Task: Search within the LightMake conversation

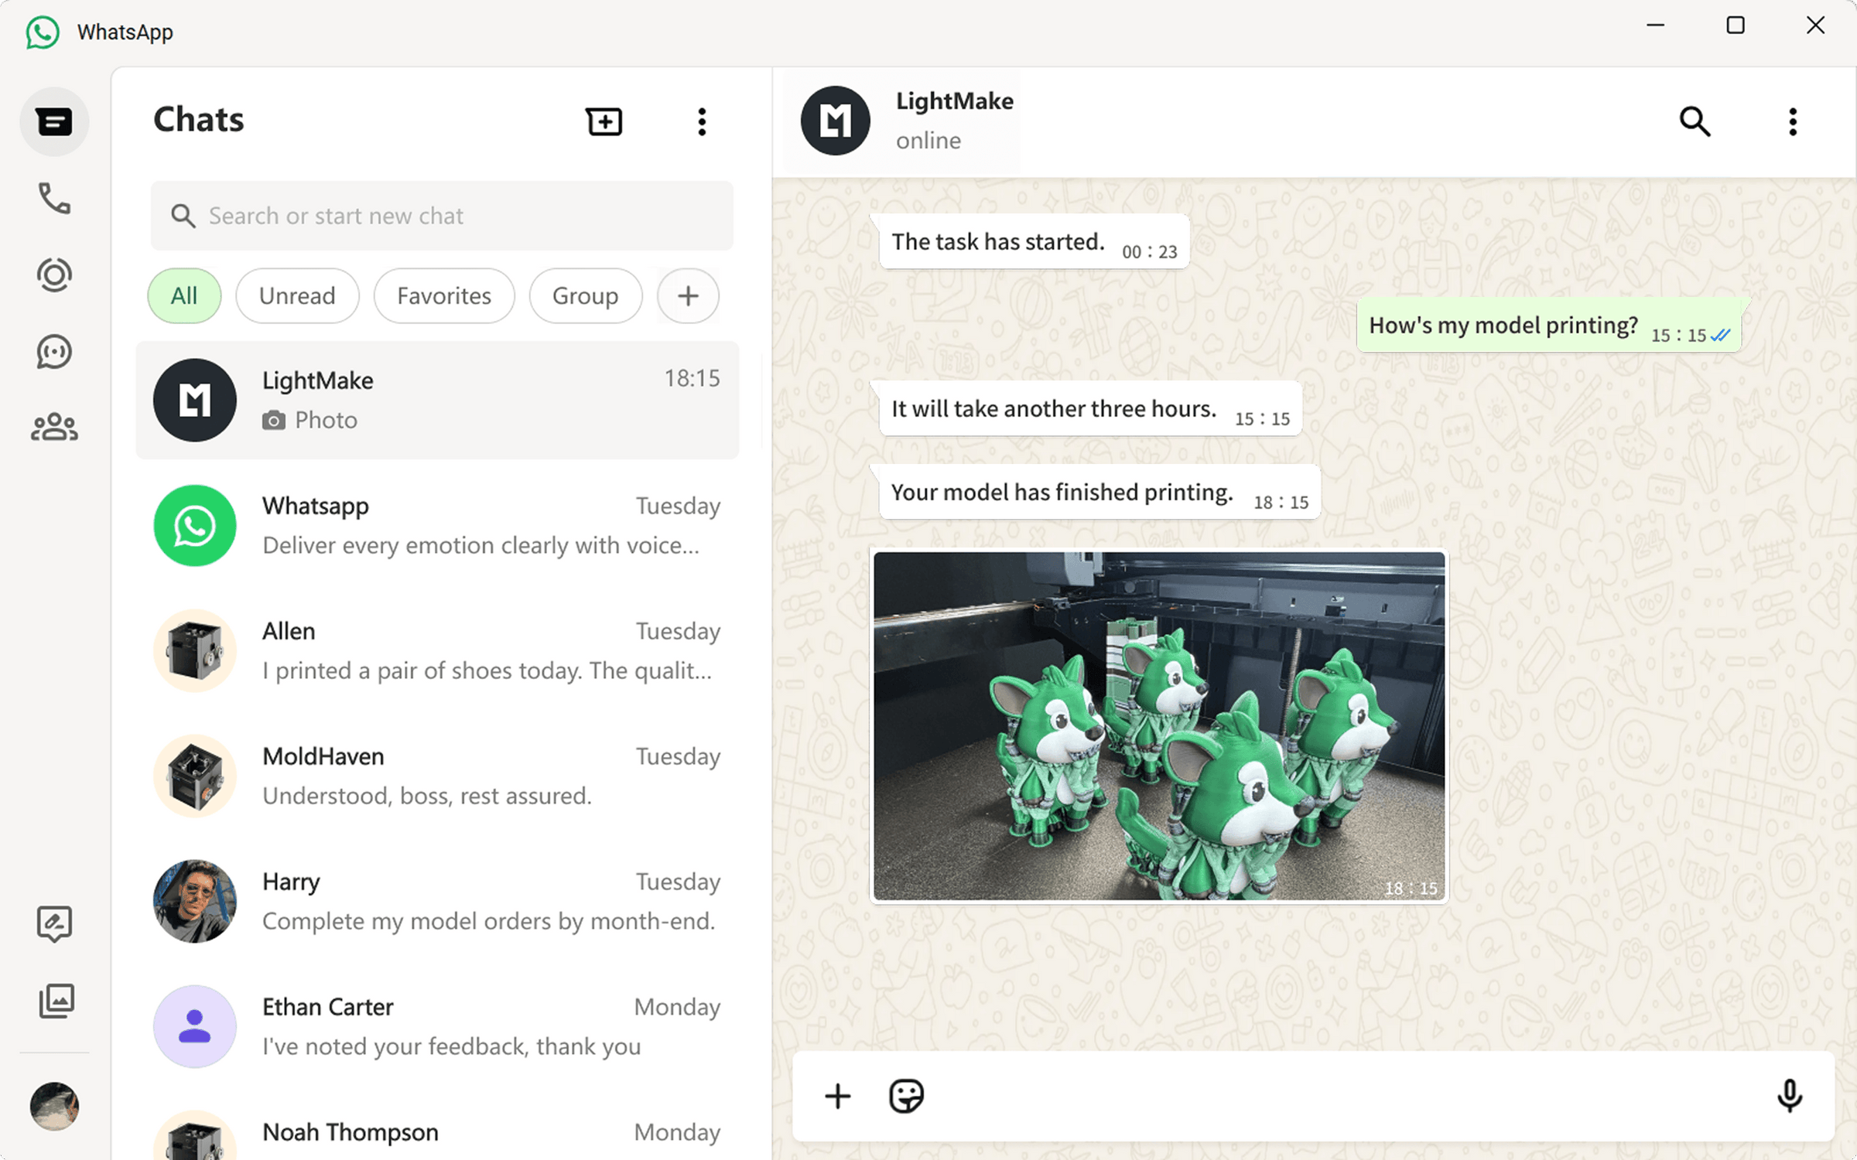Action: click(1695, 121)
